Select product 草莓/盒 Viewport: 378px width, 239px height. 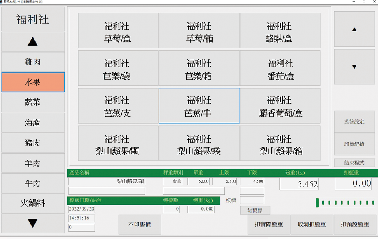118,31
